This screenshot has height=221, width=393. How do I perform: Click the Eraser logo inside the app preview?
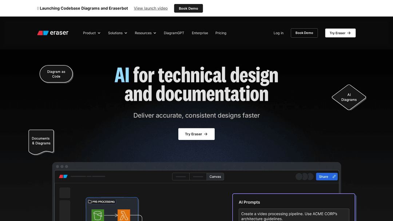tap(63, 176)
